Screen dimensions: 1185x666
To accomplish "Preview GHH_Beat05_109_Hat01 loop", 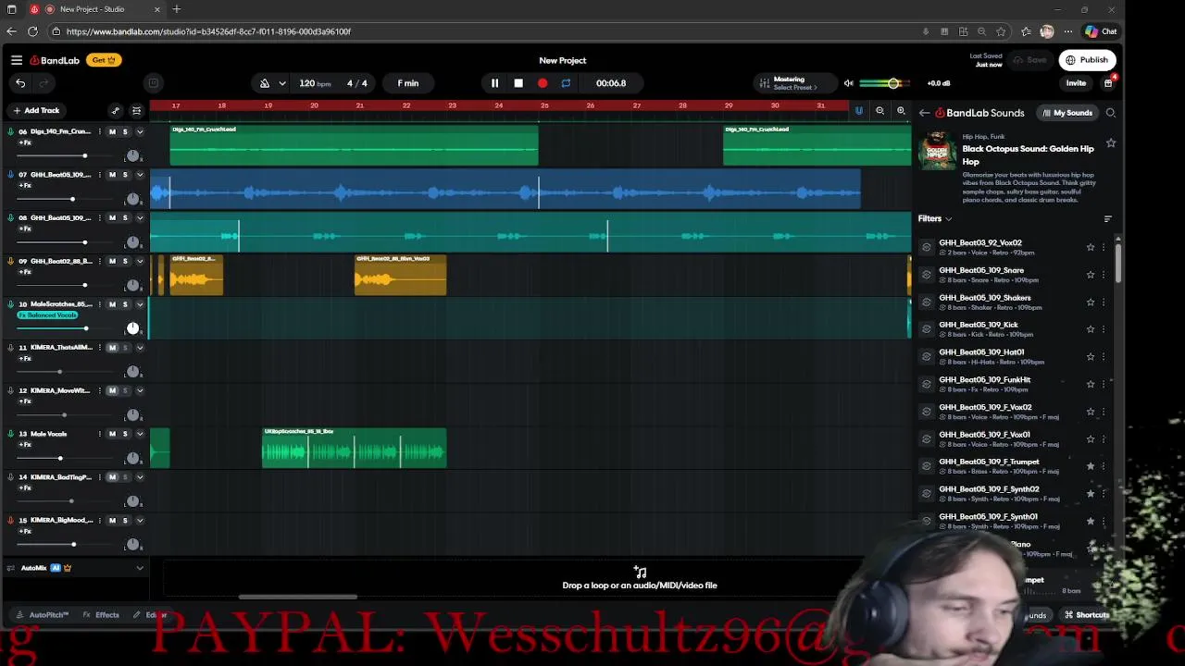I will click(926, 357).
